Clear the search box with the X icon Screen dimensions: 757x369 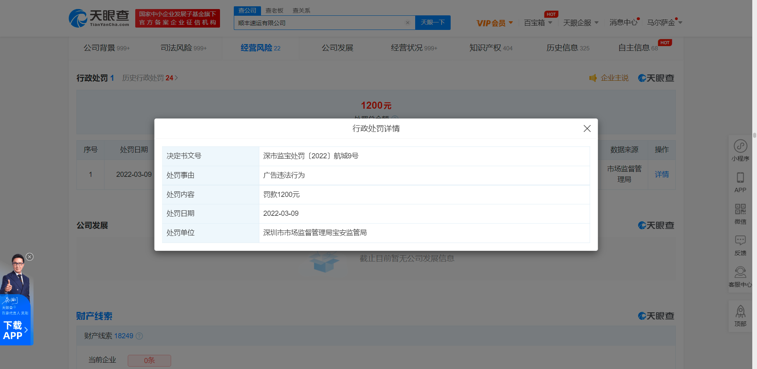[x=408, y=23]
